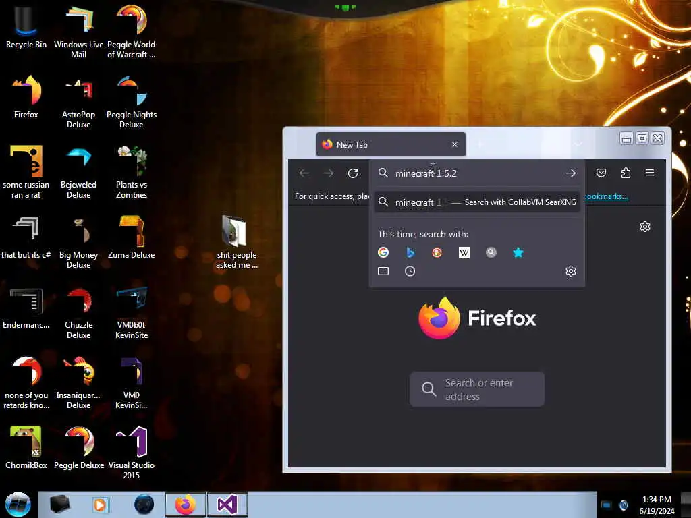Close the New Tab tab
The image size is (691, 518).
click(x=454, y=144)
